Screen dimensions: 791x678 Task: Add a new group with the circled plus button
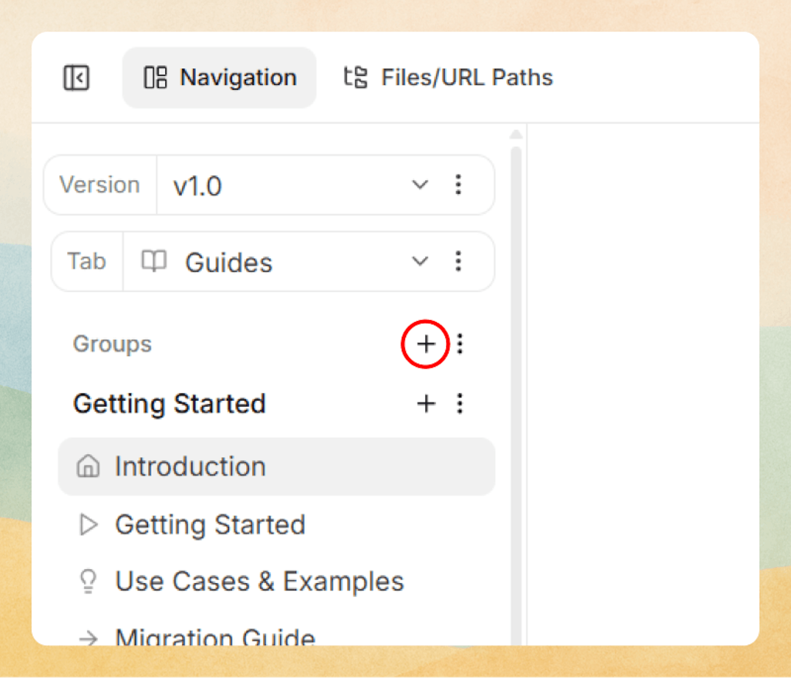(x=426, y=344)
